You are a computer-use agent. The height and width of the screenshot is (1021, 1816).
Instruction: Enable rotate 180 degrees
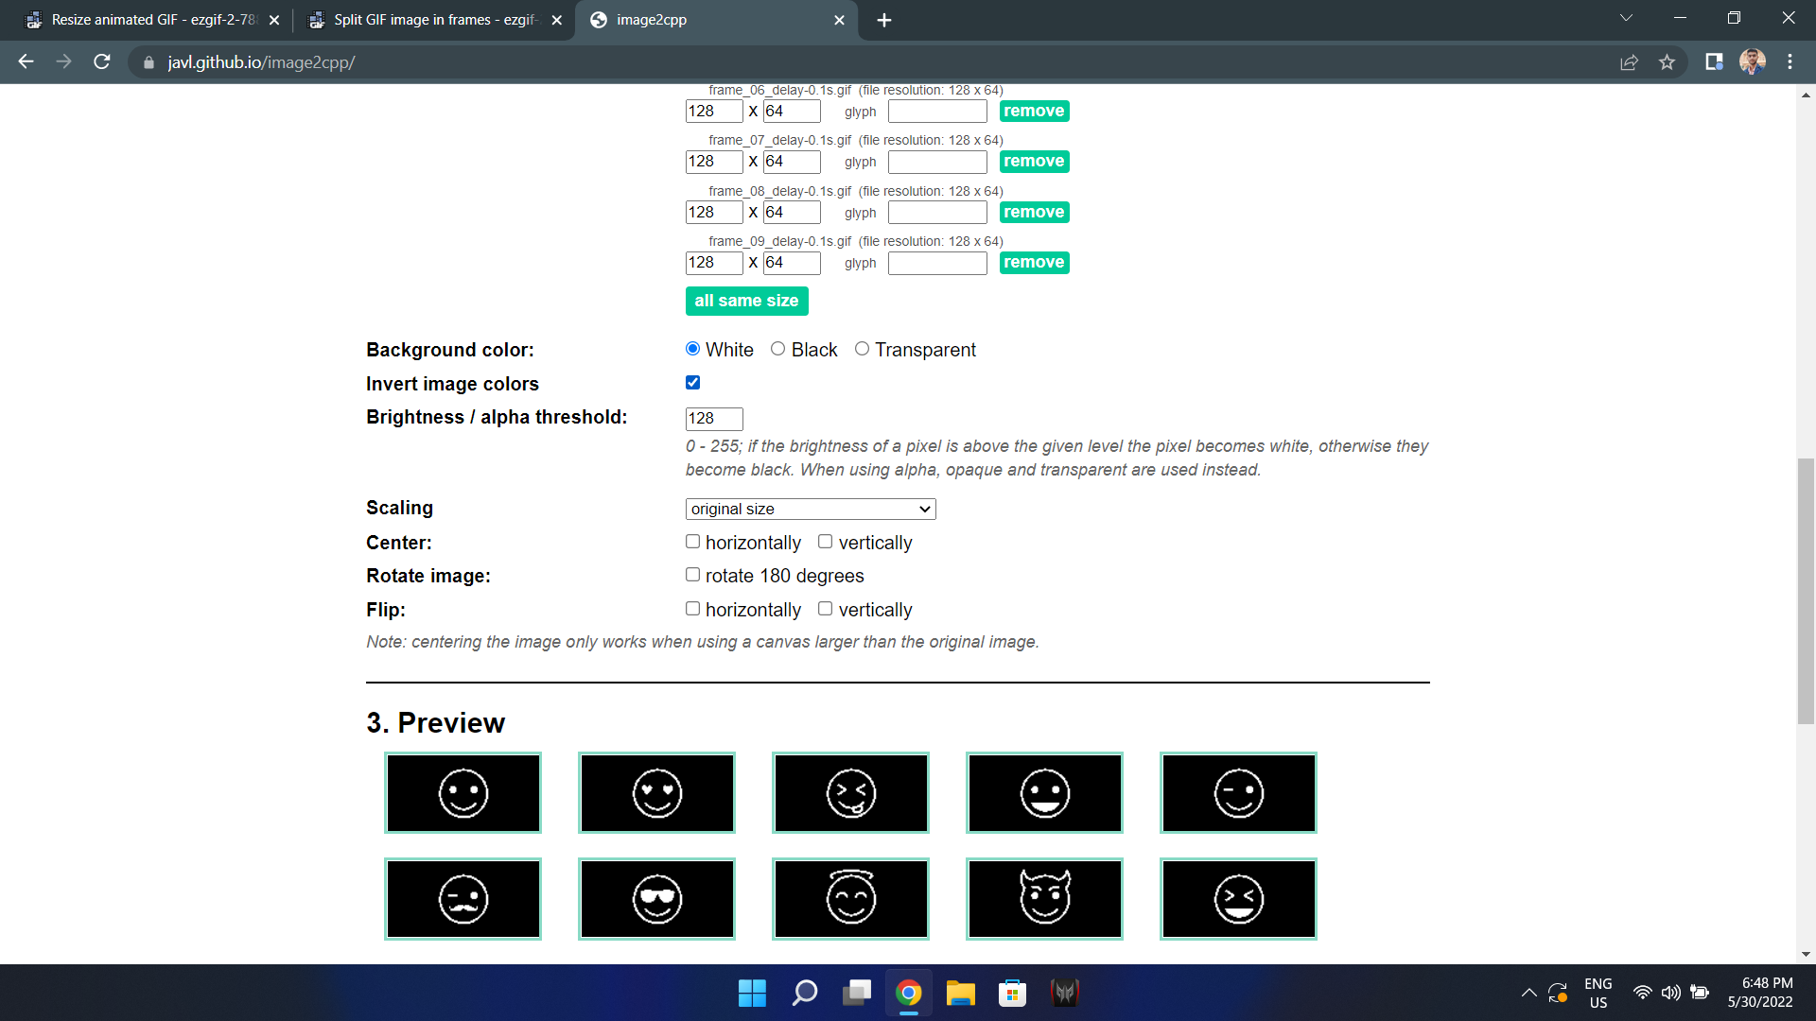pos(692,574)
